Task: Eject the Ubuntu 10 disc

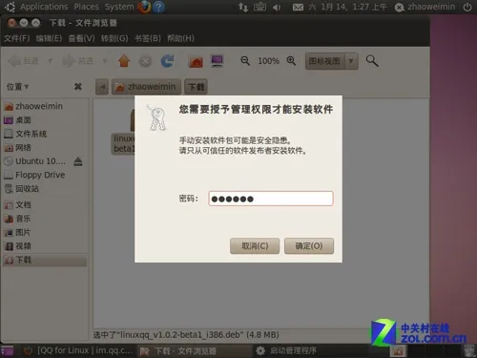Action: pyautogui.click(x=78, y=161)
